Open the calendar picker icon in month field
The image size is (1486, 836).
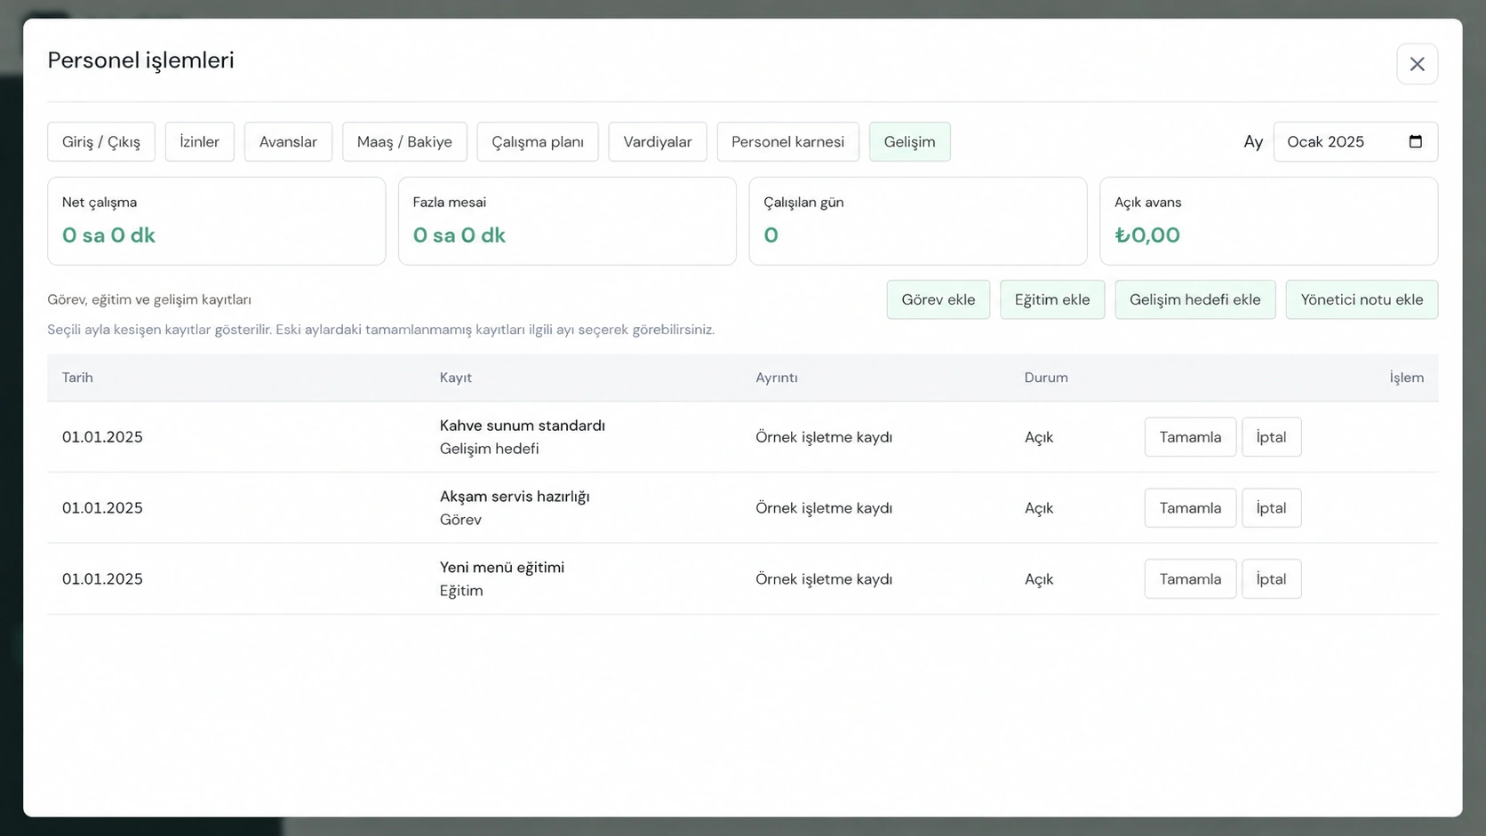[x=1416, y=141]
